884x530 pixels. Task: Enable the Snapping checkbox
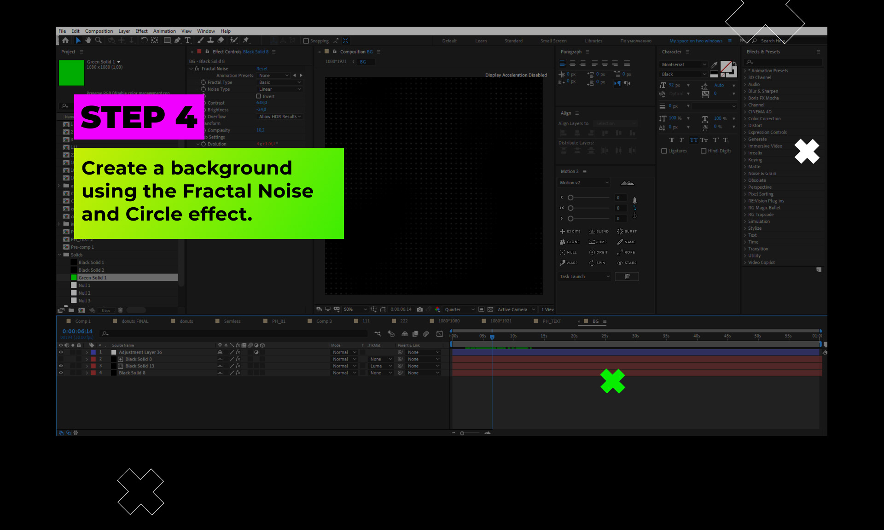point(306,41)
